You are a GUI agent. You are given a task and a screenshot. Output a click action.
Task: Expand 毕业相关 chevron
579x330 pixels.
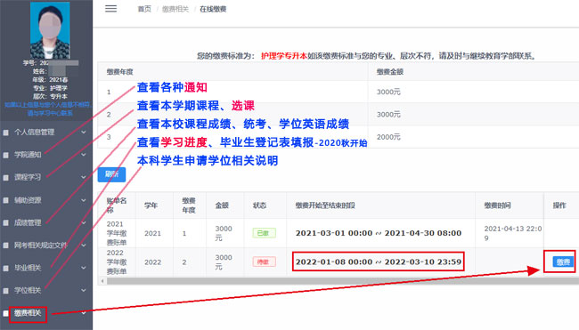tap(84, 268)
